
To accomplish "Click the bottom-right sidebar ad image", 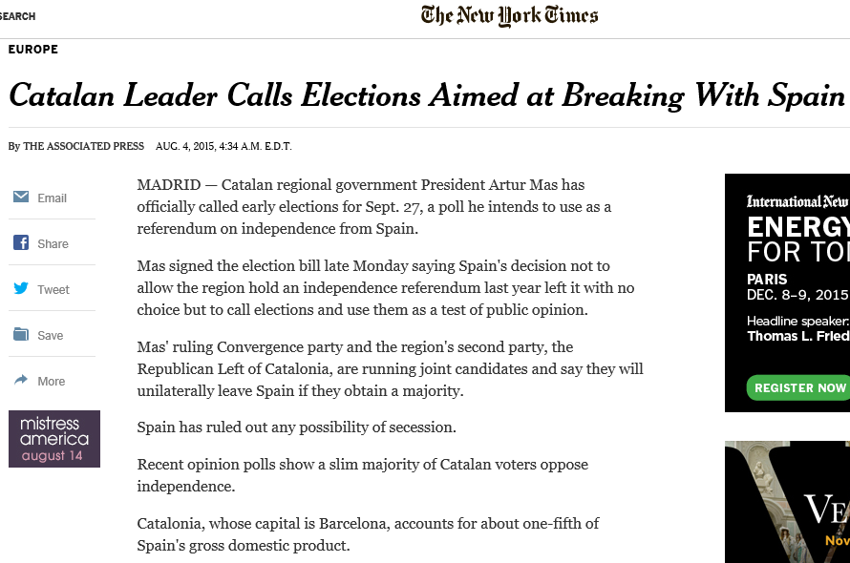I will [x=787, y=502].
